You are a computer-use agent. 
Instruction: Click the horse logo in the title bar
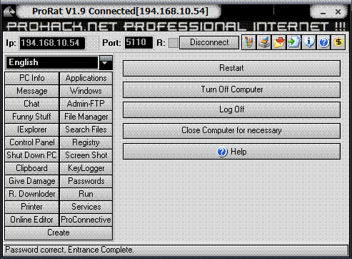(x=9, y=11)
